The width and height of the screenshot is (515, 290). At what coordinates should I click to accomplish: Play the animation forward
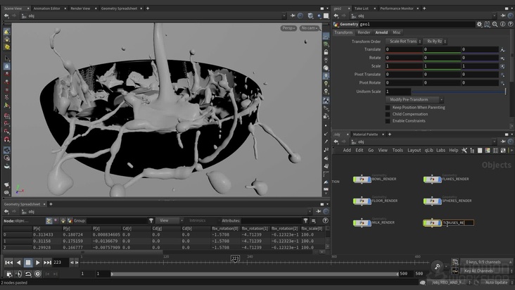[x=38, y=263]
